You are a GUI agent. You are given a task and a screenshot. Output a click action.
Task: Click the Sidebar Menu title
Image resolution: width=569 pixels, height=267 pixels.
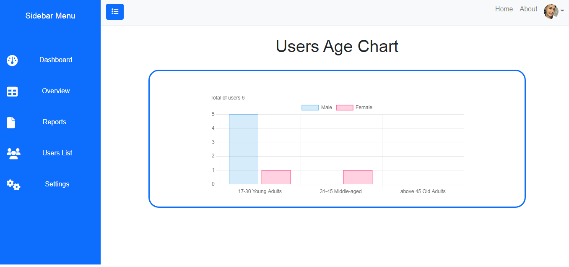[x=50, y=16]
